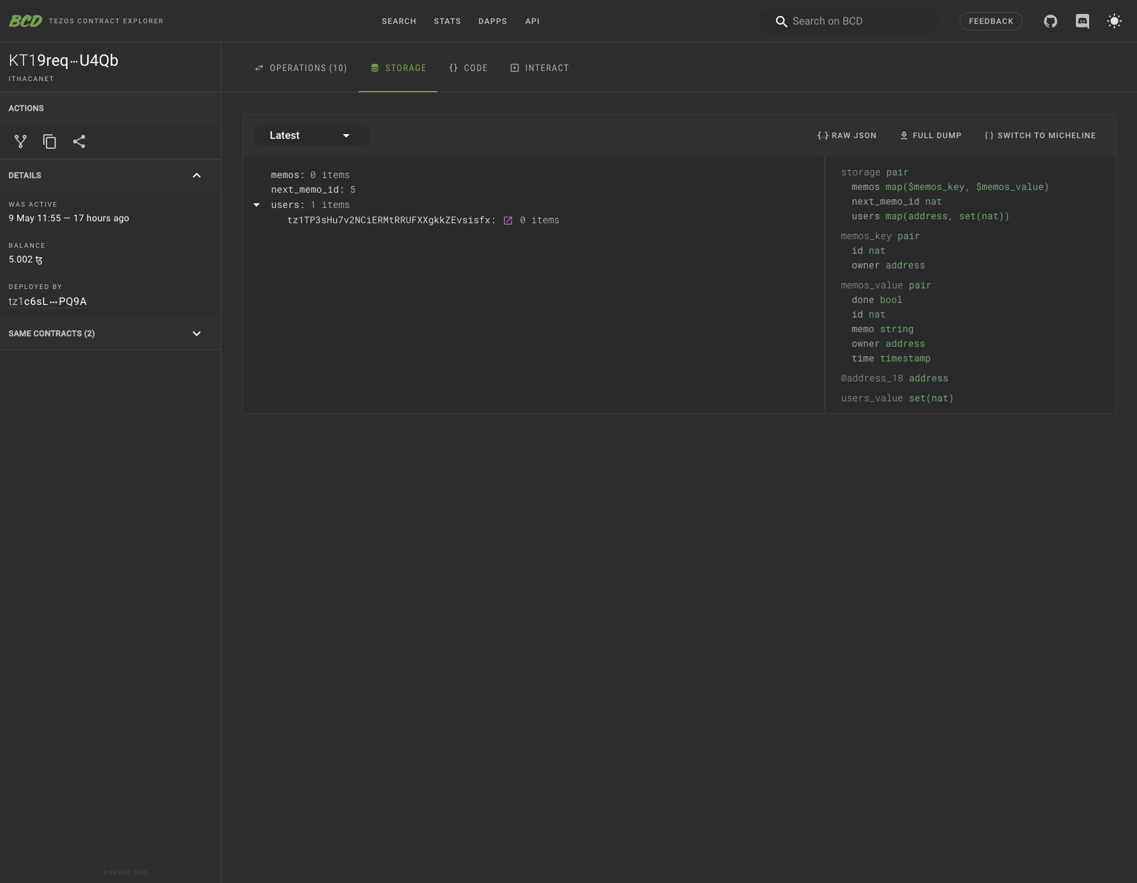Click the search magnifier icon
This screenshot has height=883, width=1137.
781,21
